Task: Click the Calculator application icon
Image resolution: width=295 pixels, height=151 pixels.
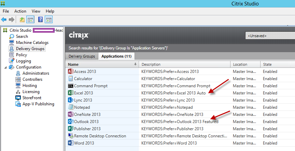Action: (71, 78)
